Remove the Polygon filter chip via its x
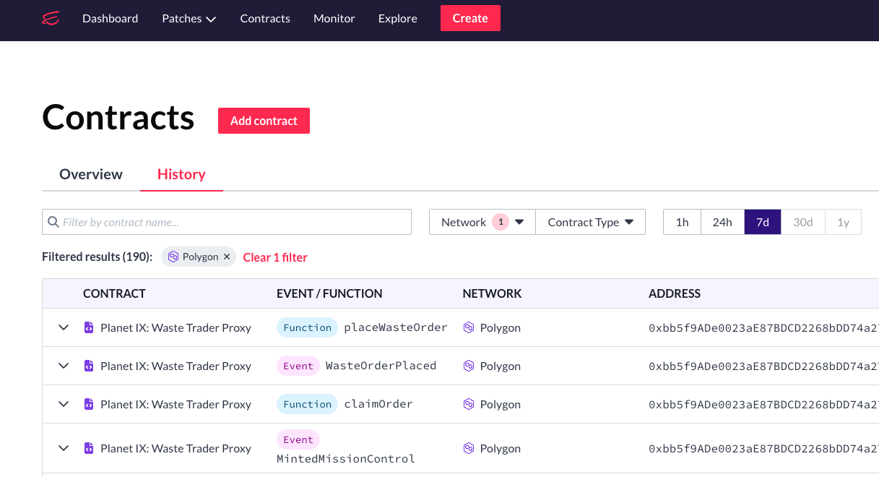 [x=227, y=257]
